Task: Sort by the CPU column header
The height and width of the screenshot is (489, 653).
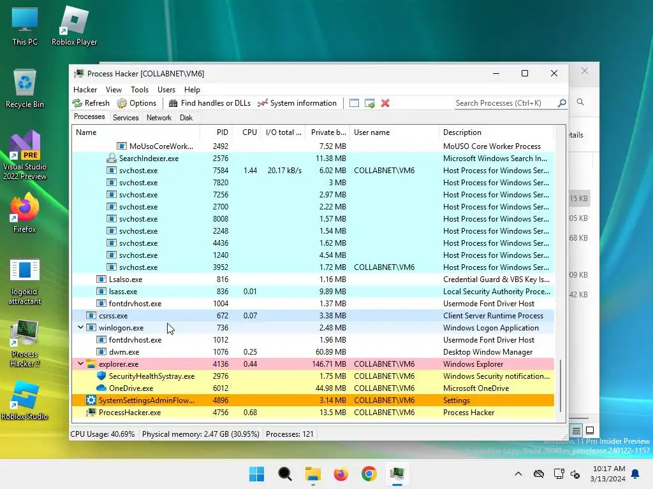Action: point(247,132)
